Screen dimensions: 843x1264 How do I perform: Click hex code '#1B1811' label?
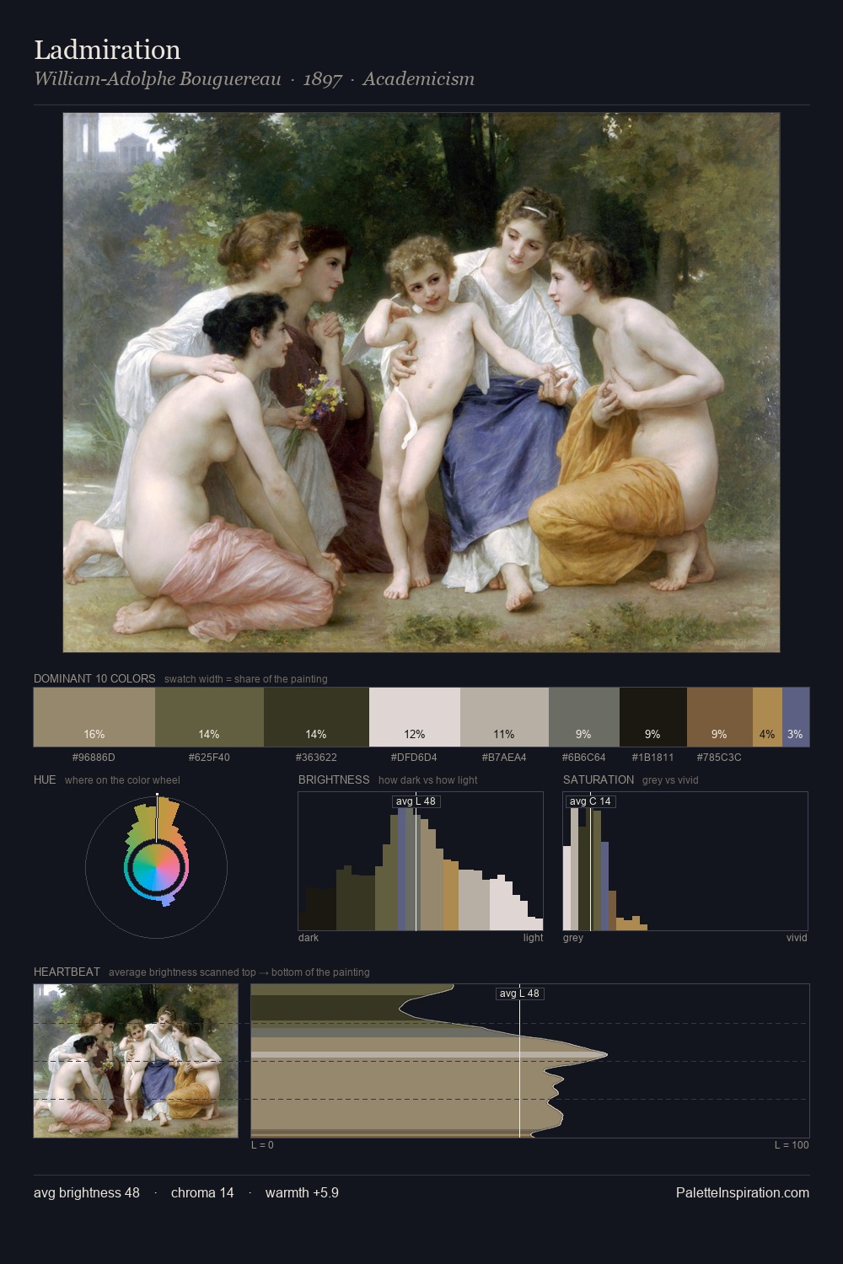pyautogui.click(x=652, y=757)
